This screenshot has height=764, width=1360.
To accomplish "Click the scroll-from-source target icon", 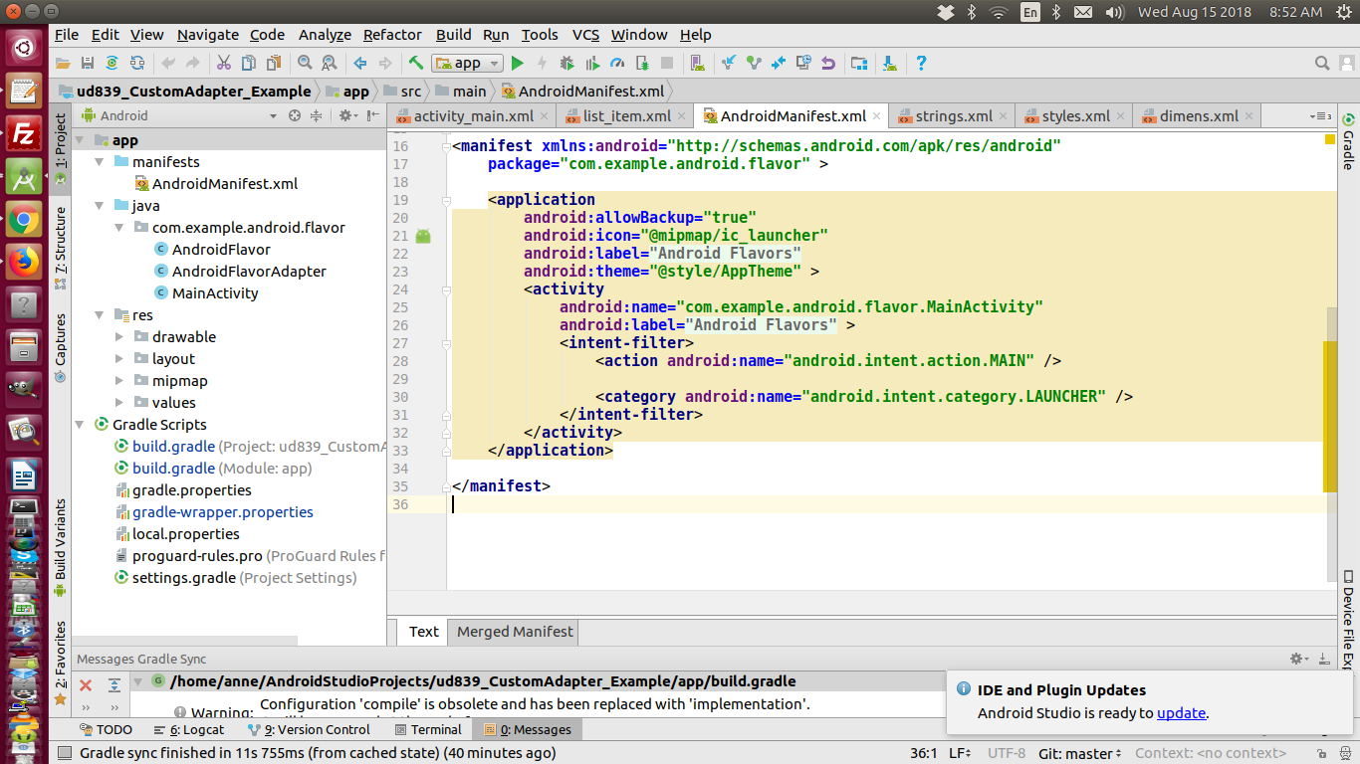I will click(x=295, y=115).
